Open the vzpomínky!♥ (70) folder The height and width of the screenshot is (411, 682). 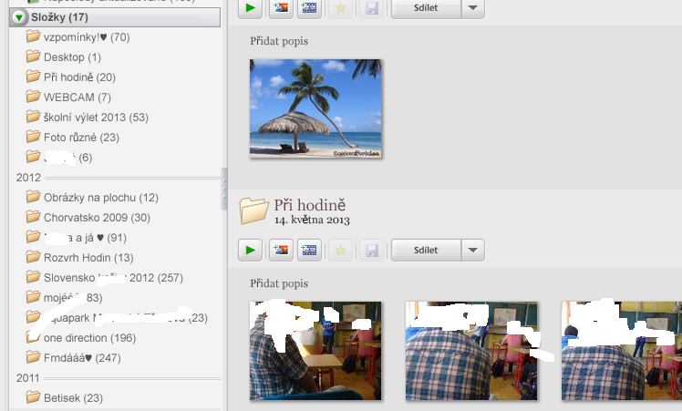click(87, 37)
